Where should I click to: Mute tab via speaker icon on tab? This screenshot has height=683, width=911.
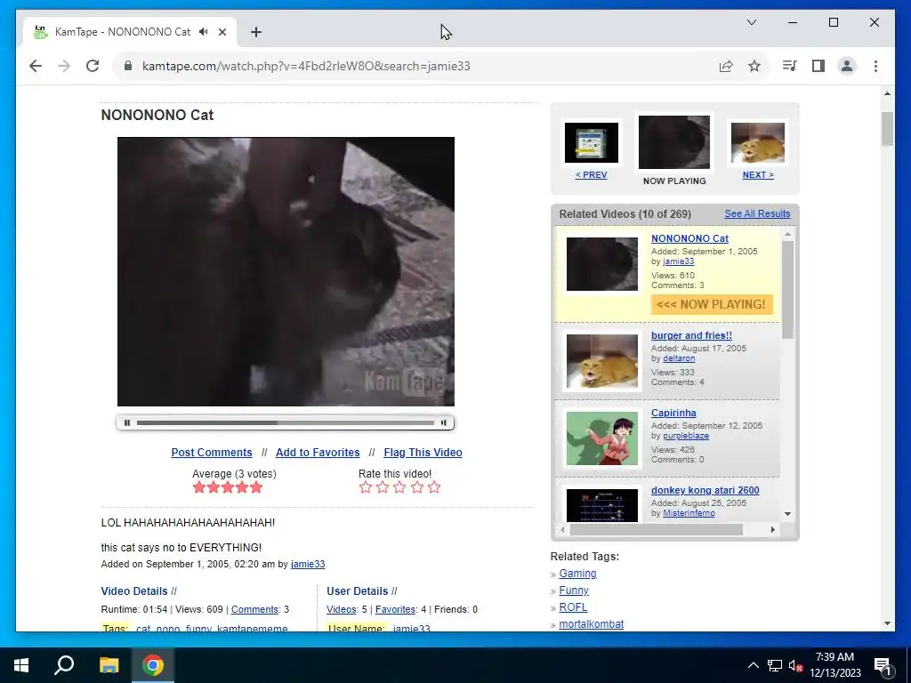click(x=204, y=32)
